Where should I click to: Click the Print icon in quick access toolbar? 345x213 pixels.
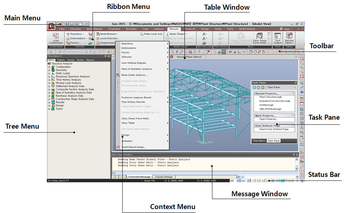click(x=72, y=24)
